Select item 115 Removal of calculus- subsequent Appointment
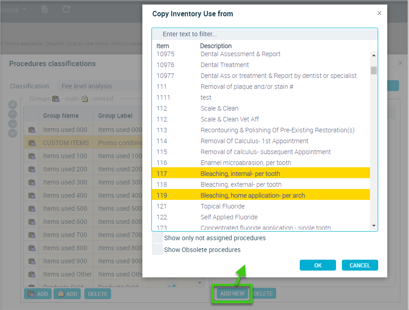The height and width of the screenshot is (310, 409). pyautogui.click(x=261, y=152)
